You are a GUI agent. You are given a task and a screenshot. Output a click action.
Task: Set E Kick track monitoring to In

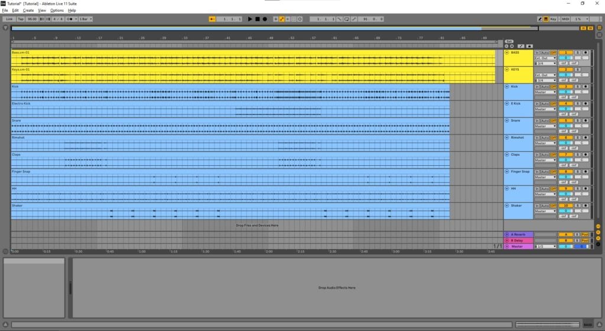537,104
